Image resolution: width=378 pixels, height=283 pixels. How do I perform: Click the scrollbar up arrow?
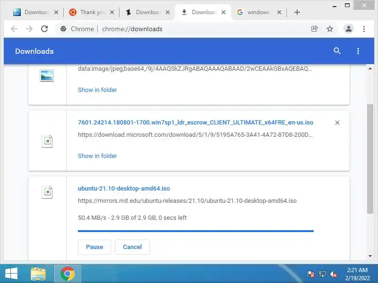[370, 68]
